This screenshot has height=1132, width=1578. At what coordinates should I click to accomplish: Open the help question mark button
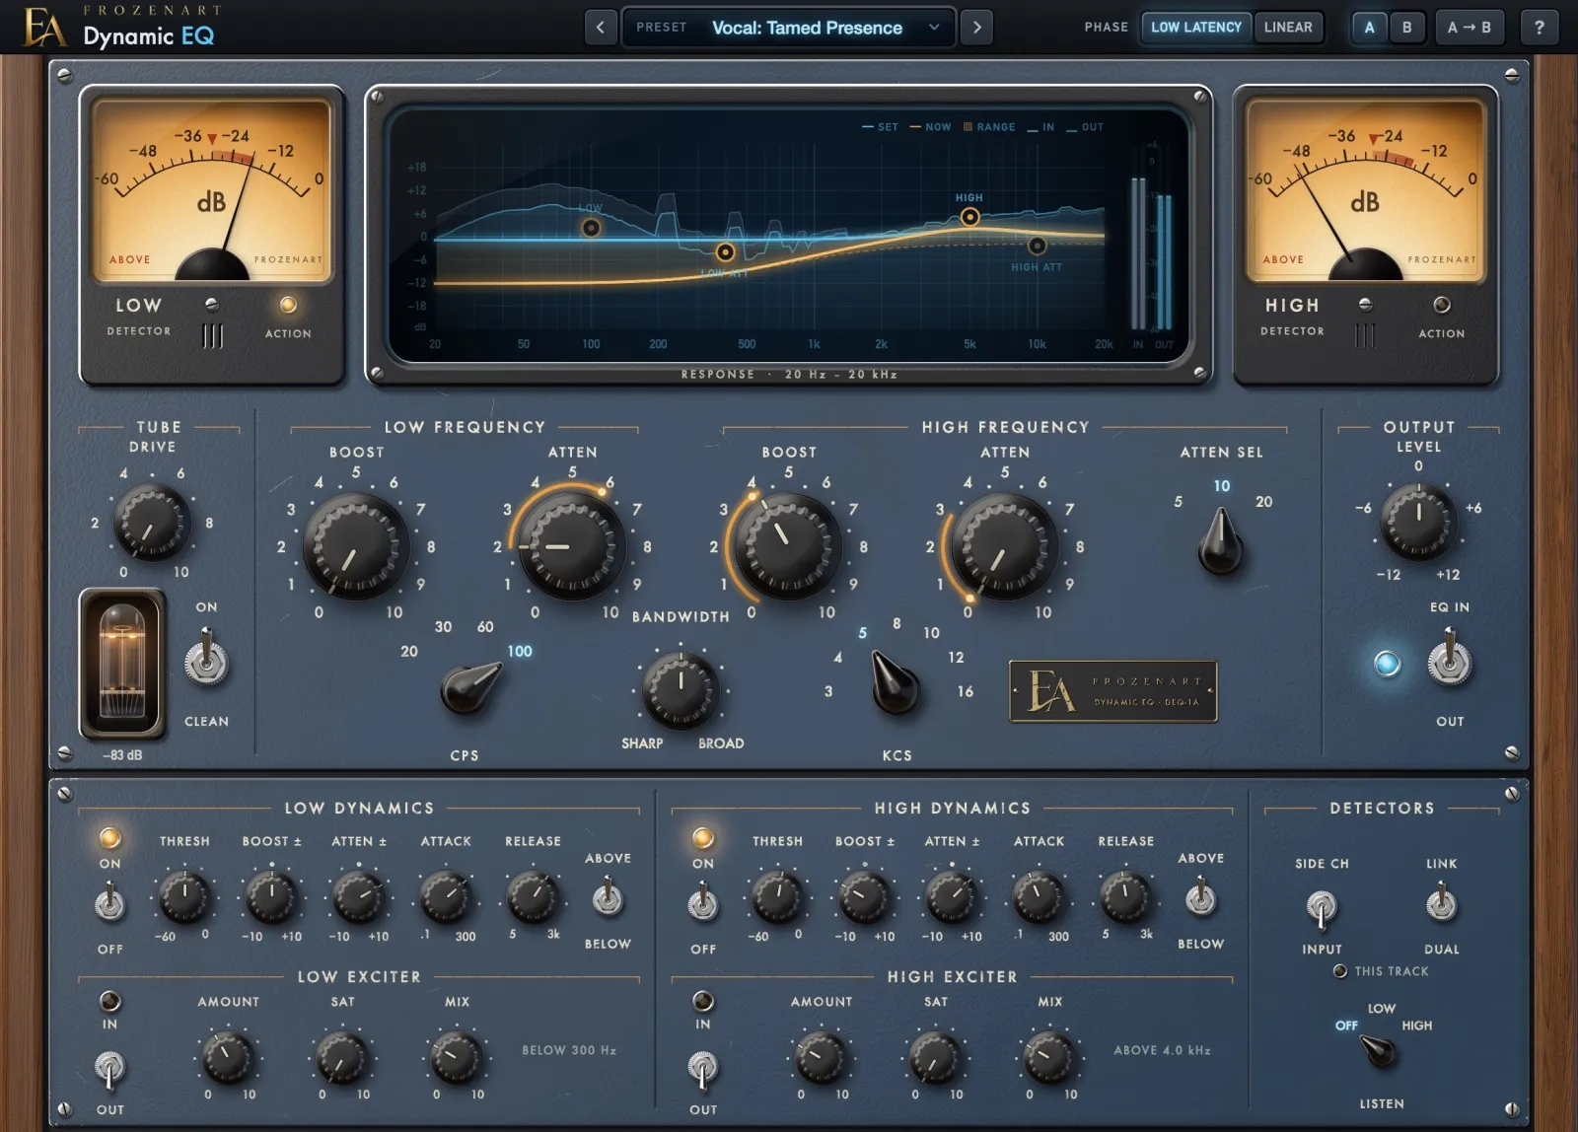1539,28
